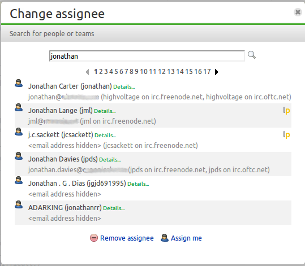The image size is (305, 266).
Task: Focus the search field containing jonathan
Action: click(x=147, y=56)
